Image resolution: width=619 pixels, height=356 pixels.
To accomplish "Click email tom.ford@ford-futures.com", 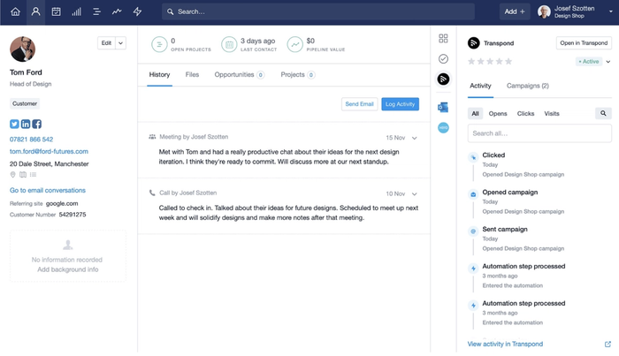I will [x=49, y=151].
